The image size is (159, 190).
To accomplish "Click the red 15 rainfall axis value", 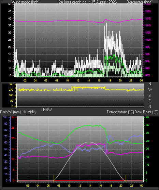I will (13, 149).
